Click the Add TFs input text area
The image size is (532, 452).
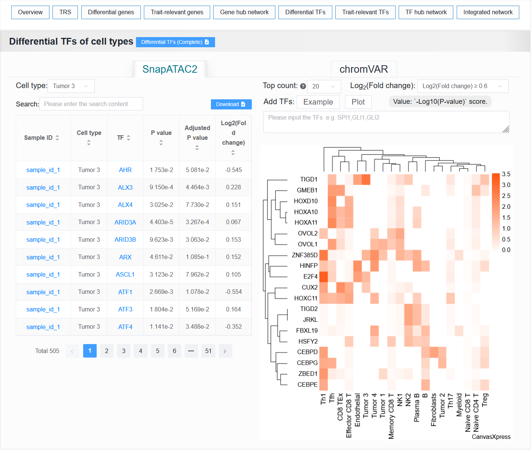tap(386, 122)
